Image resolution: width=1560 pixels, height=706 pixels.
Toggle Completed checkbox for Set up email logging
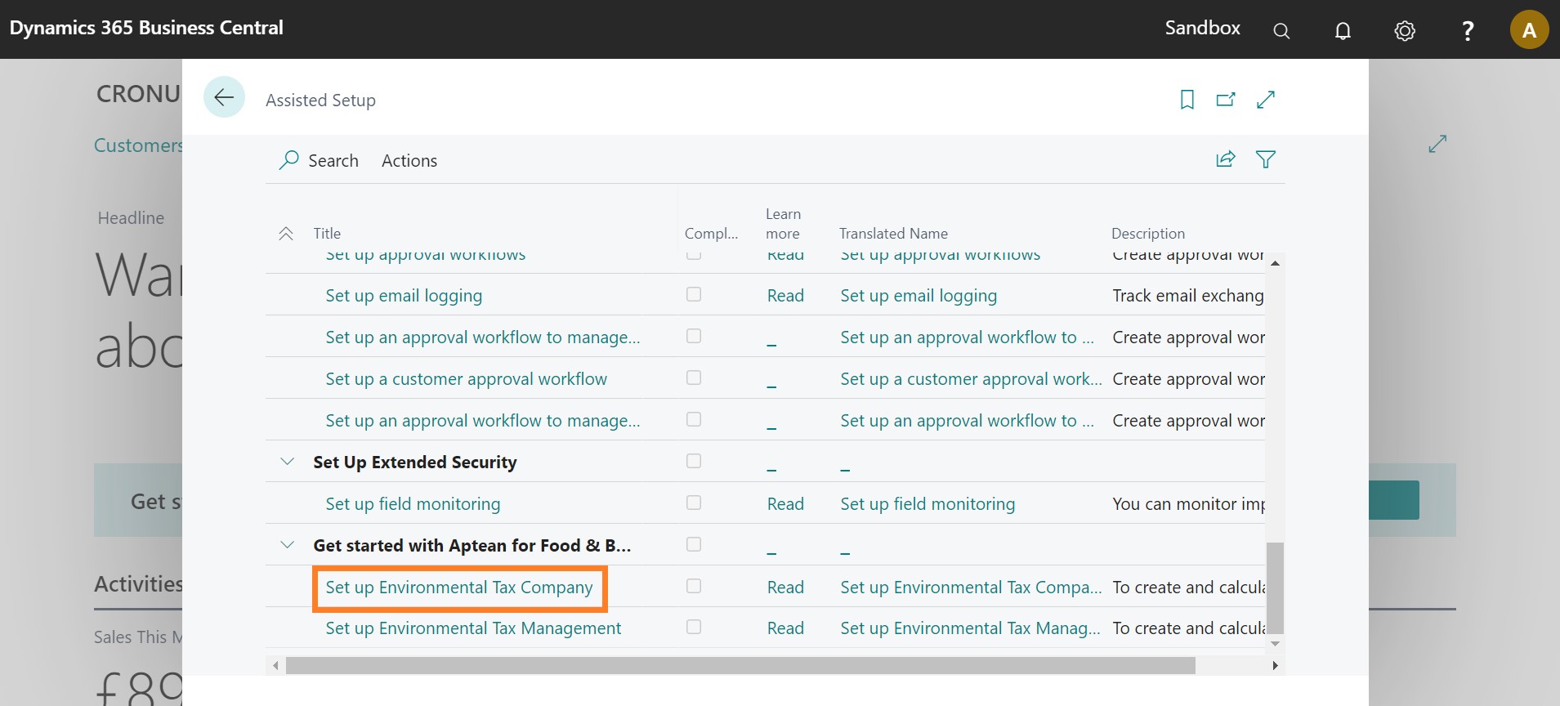point(694,294)
